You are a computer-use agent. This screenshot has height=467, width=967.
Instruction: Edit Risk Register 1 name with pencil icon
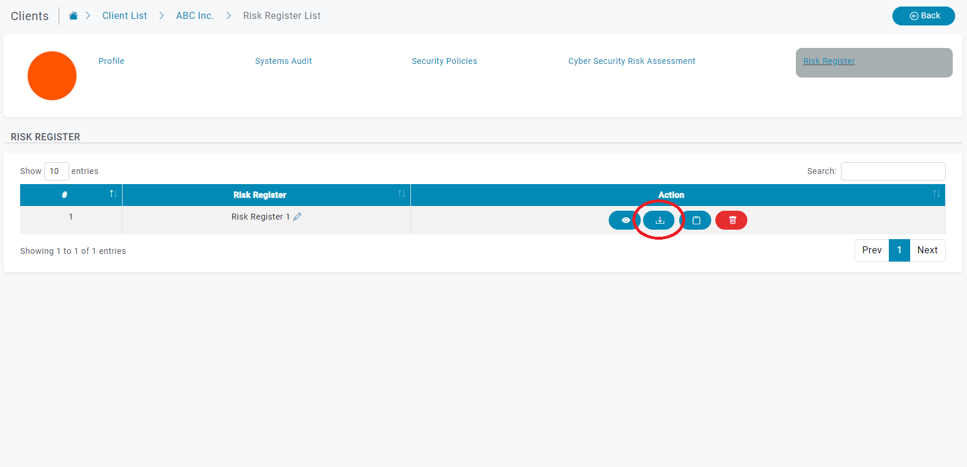tap(297, 217)
